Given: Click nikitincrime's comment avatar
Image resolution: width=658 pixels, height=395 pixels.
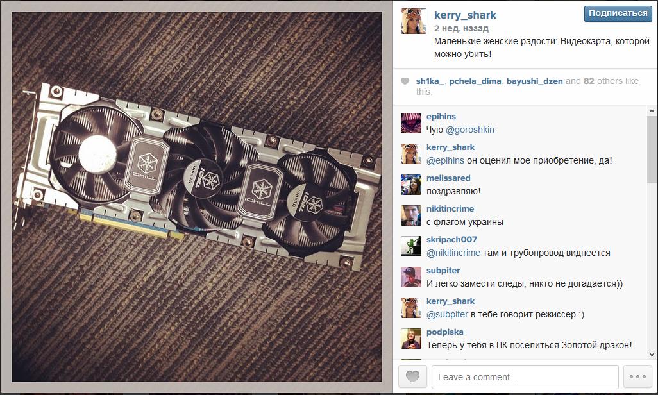Looking at the screenshot, I should click(x=411, y=215).
